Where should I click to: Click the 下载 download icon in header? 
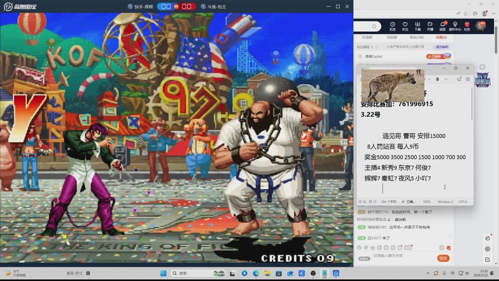point(417,26)
